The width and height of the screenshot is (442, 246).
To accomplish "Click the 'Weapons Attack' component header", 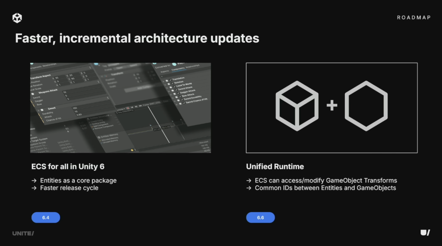I will 48,91.
